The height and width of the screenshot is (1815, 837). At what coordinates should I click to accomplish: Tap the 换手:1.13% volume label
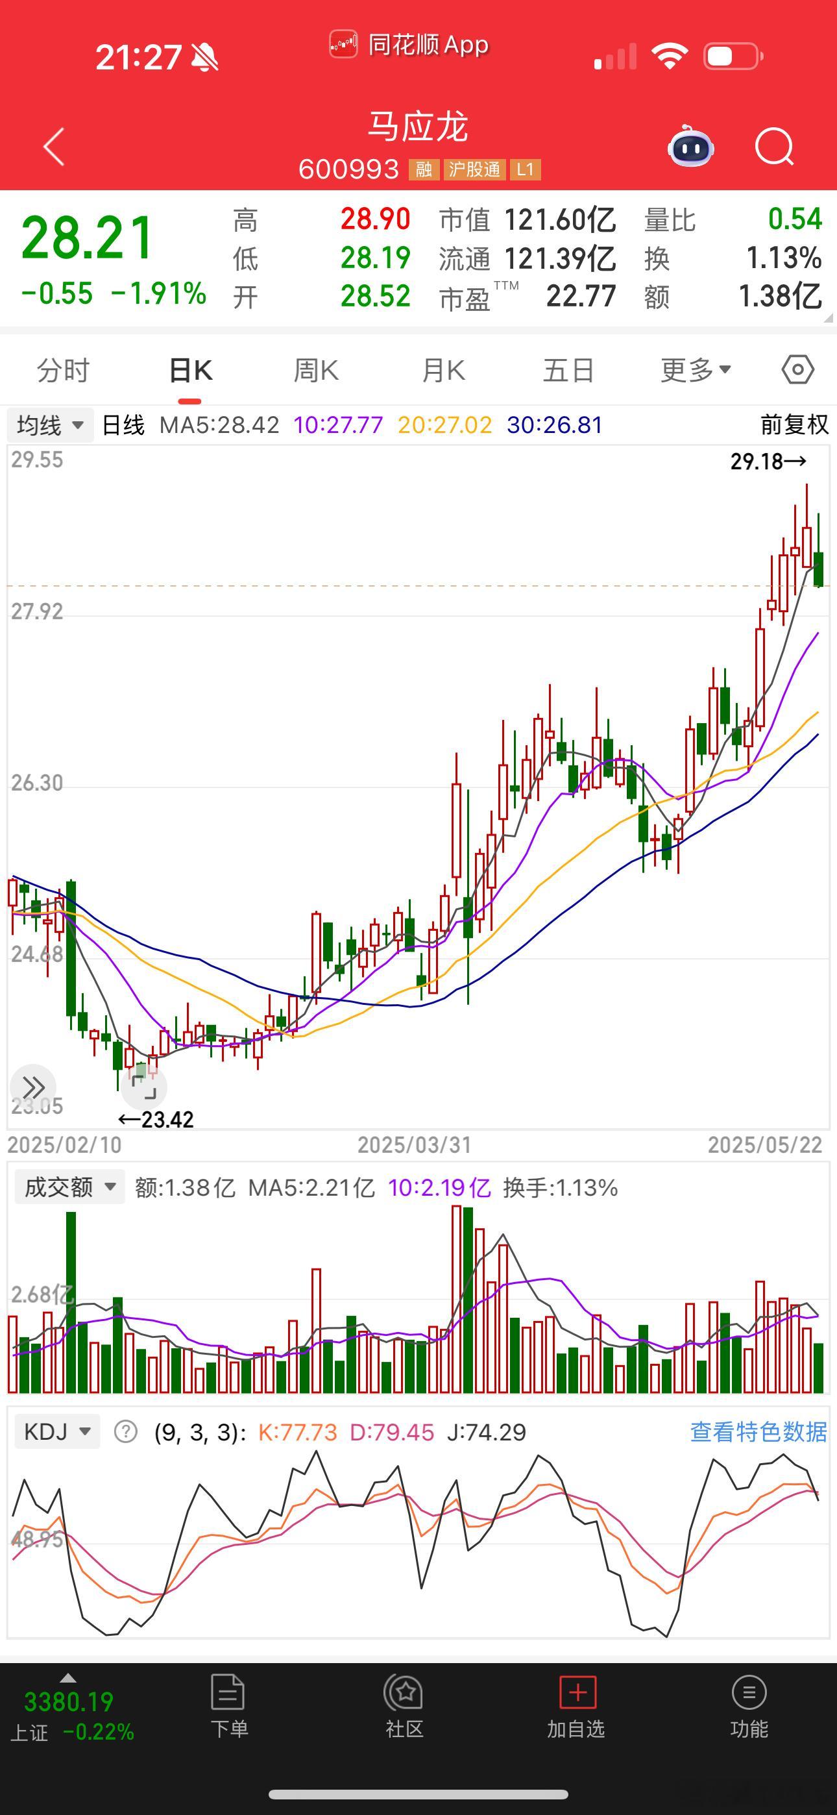coord(560,1187)
